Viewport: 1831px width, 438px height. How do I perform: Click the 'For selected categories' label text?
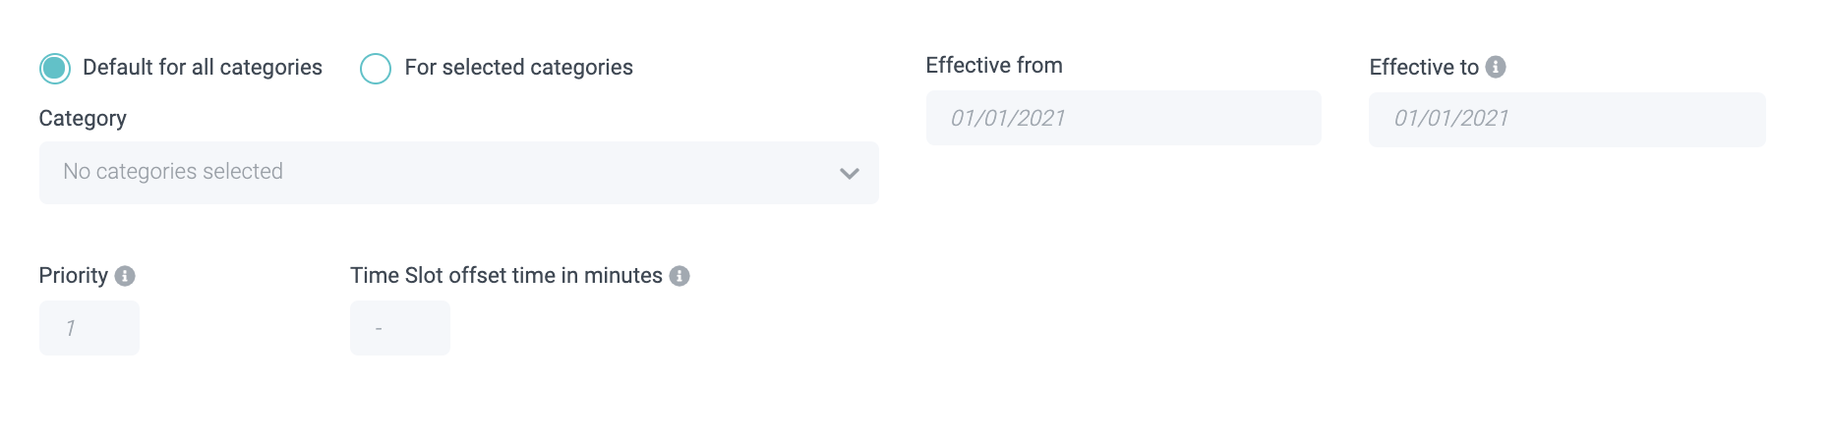[518, 68]
